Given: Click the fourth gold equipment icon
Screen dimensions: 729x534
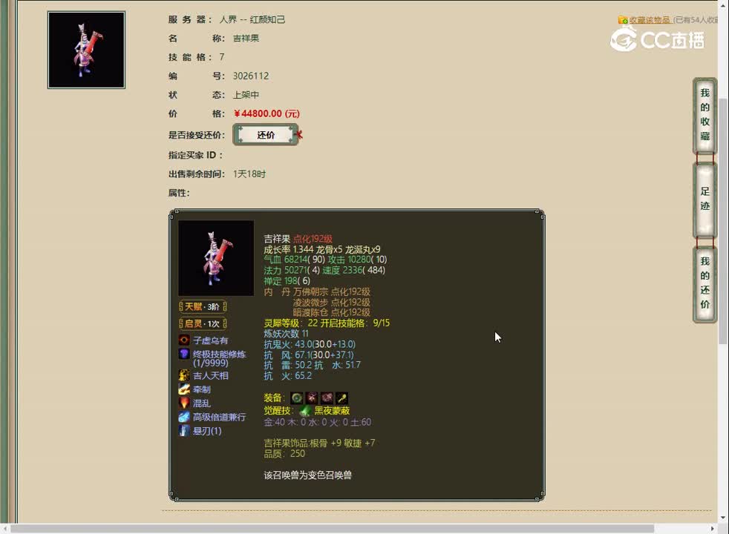Looking at the screenshot, I should [x=341, y=398].
